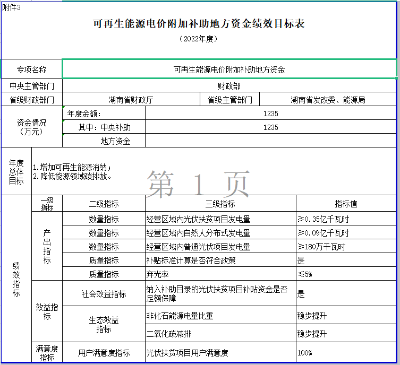Click the title 可再生能源电价附加补助地方资金绩效目标表
Screen dimensions: 400x365
[x=199, y=24]
